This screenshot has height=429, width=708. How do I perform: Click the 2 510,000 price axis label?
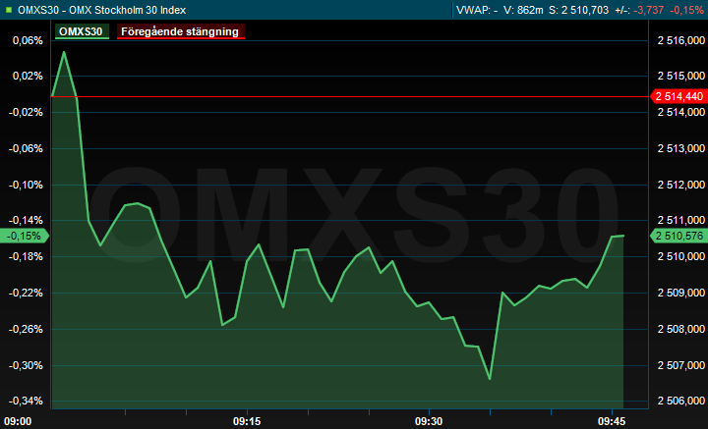pyautogui.click(x=680, y=257)
